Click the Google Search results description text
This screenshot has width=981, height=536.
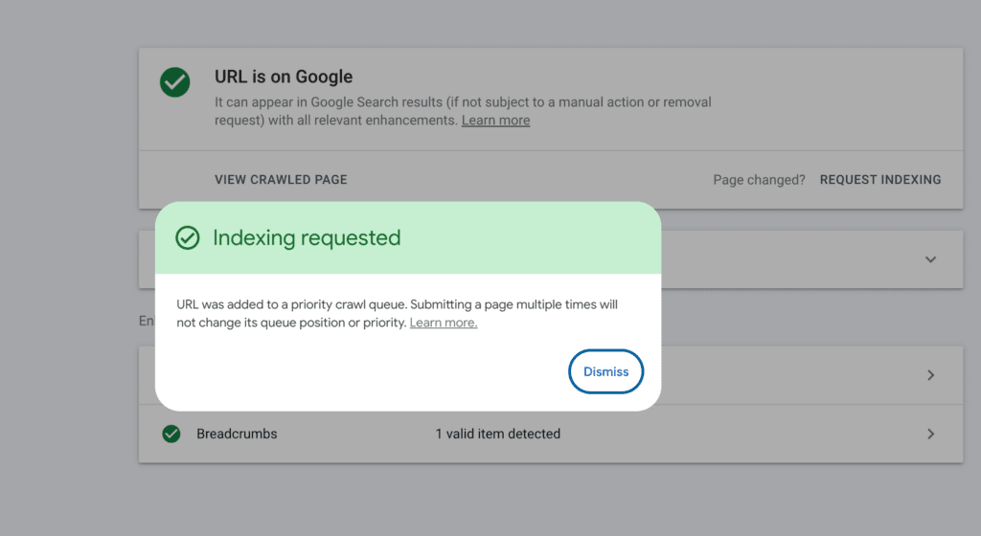[463, 101]
